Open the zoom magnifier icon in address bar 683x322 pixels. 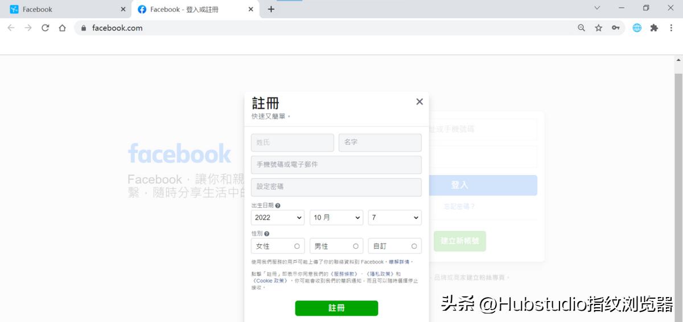tap(581, 28)
